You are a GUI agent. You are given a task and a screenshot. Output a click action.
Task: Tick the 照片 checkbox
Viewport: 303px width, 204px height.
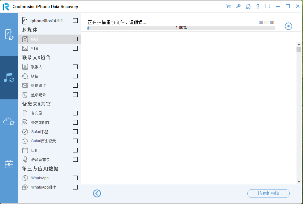76,39
